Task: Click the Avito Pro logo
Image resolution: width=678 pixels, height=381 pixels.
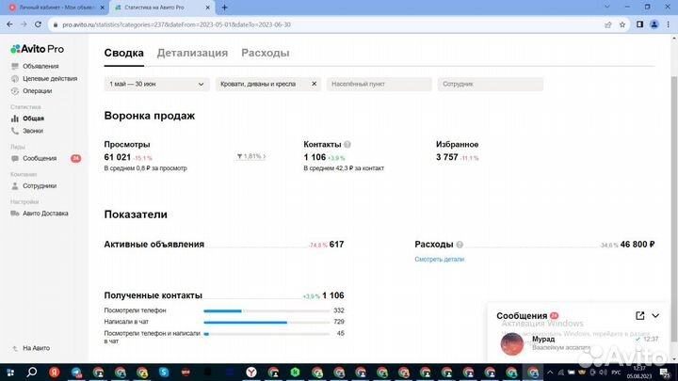Action: coord(37,49)
